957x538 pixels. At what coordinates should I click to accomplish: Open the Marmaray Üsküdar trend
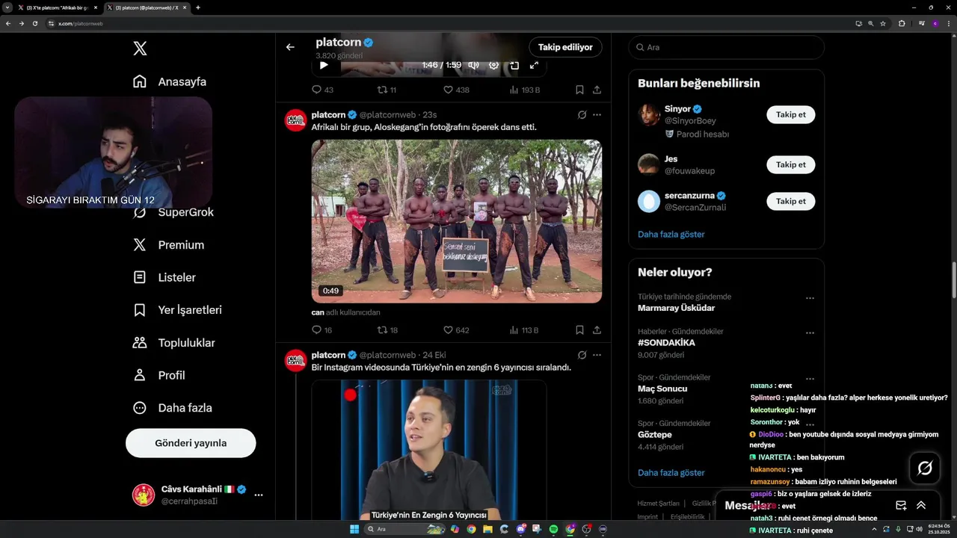[676, 308]
